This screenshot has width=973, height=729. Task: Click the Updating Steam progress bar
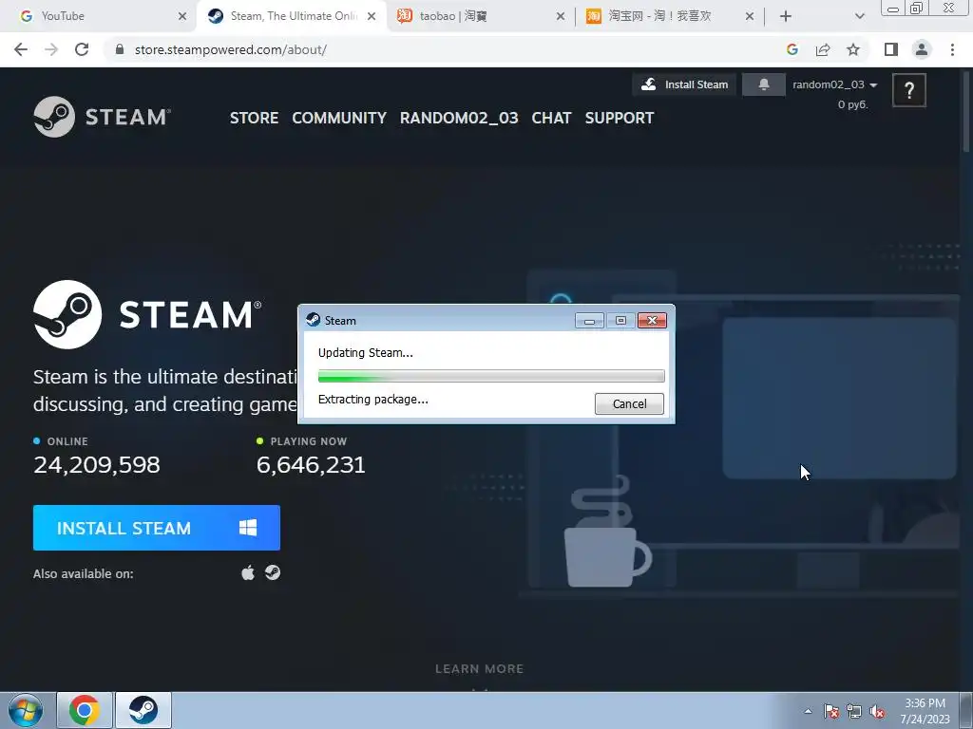click(491, 376)
